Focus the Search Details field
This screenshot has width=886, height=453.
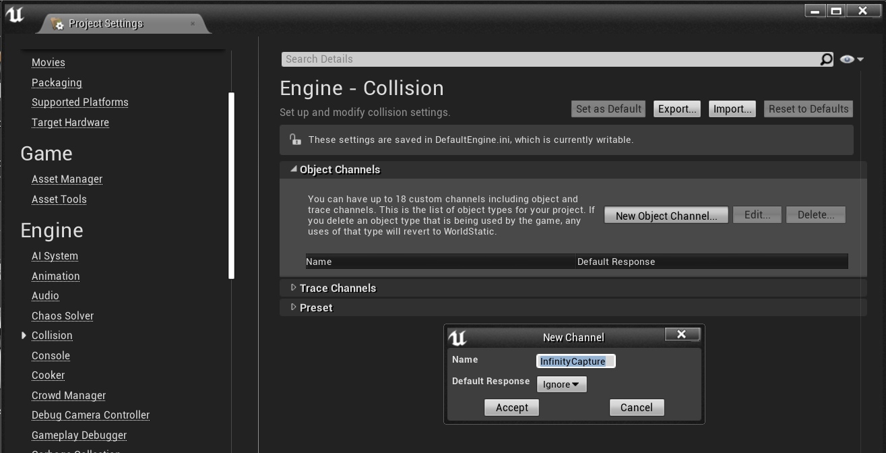(550, 59)
